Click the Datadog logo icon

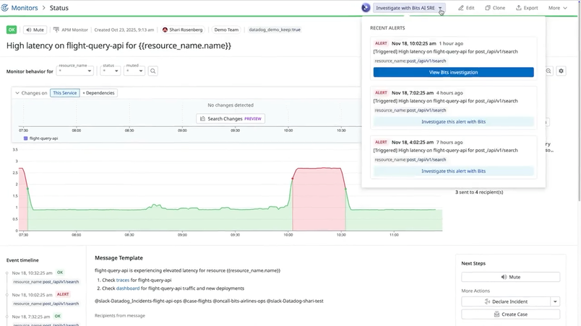tap(4, 8)
